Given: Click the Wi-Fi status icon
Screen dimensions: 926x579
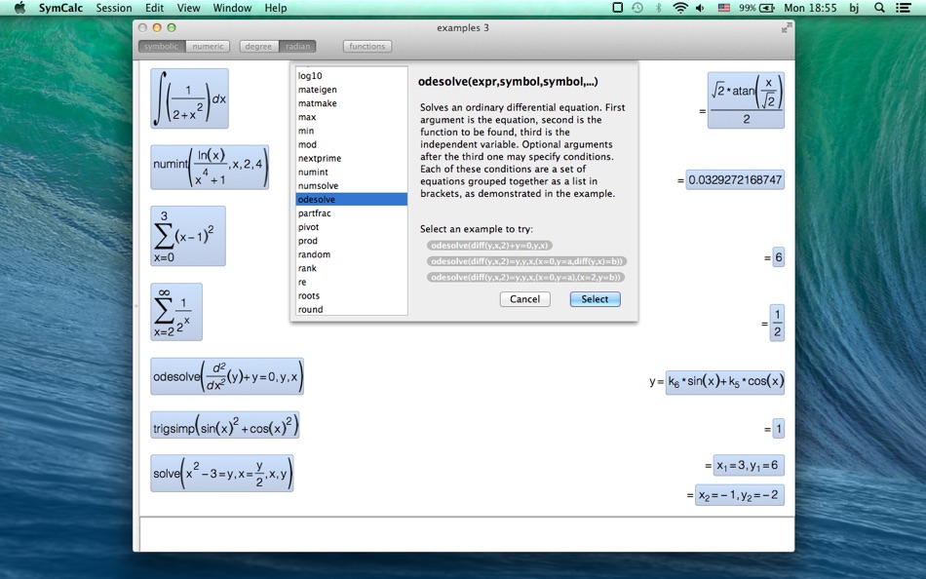Looking at the screenshot, I should [x=680, y=8].
